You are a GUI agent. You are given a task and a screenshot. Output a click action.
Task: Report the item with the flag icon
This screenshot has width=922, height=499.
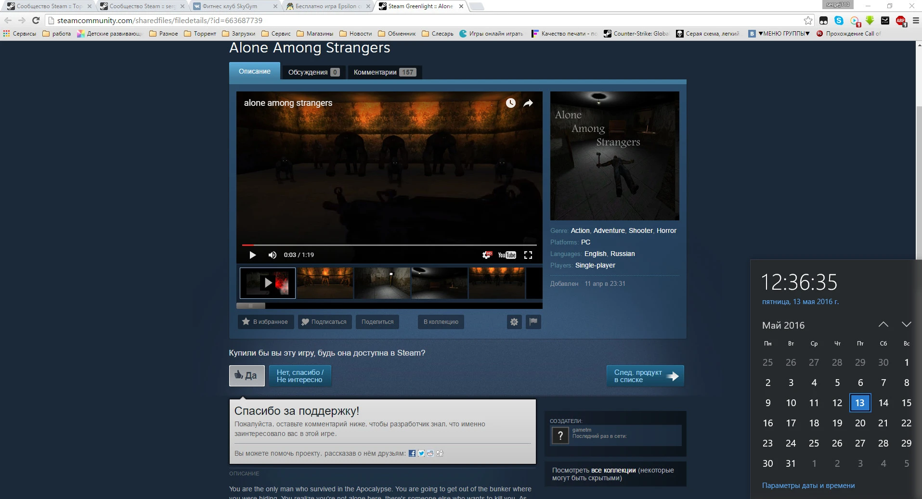coord(533,322)
